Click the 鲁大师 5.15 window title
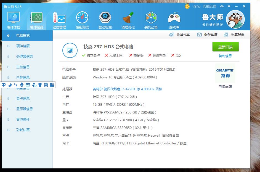 pos(13,7)
